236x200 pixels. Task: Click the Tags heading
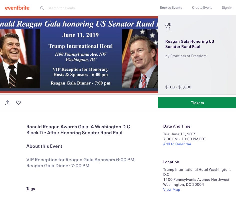30,189
